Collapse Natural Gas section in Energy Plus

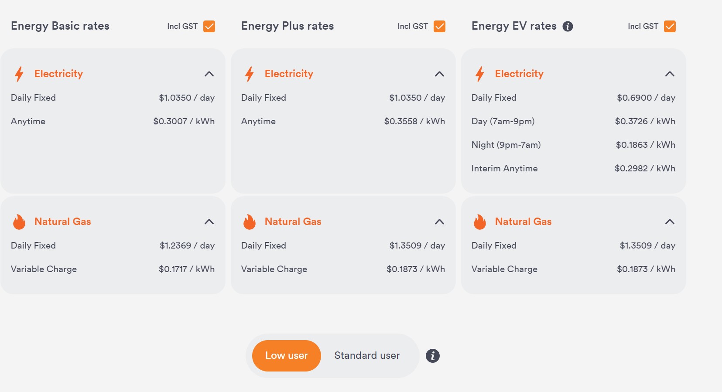(440, 222)
